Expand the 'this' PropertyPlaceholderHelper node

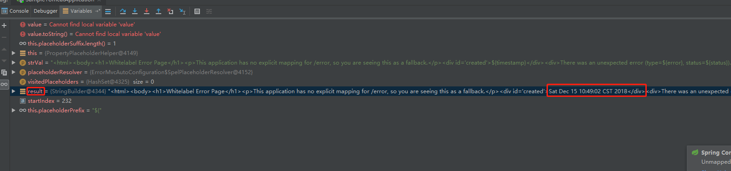tap(14, 53)
